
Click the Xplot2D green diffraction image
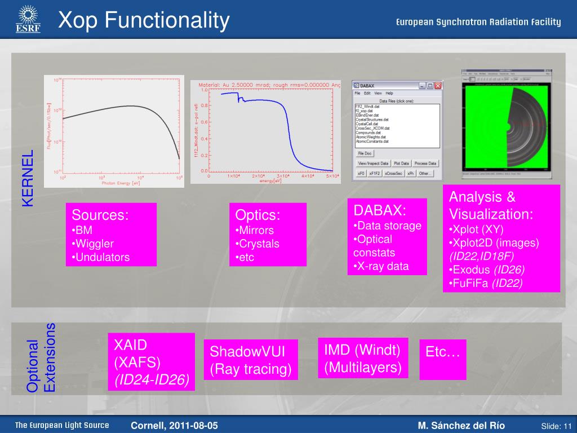tap(507, 124)
